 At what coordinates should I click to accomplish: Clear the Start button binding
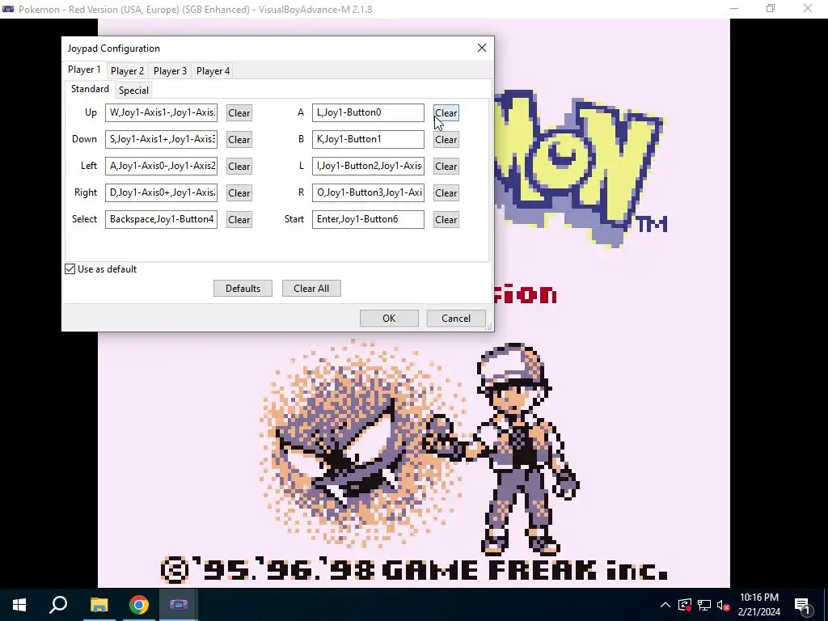446,220
